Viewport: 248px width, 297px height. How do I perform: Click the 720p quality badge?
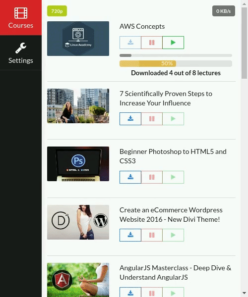click(x=57, y=11)
